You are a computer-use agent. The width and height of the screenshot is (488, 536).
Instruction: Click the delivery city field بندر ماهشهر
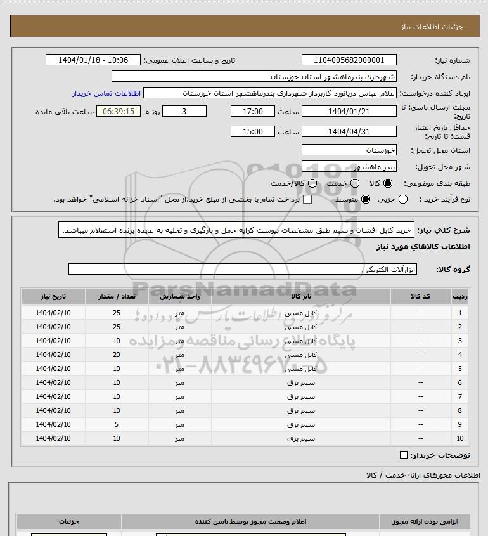[349, 167]
